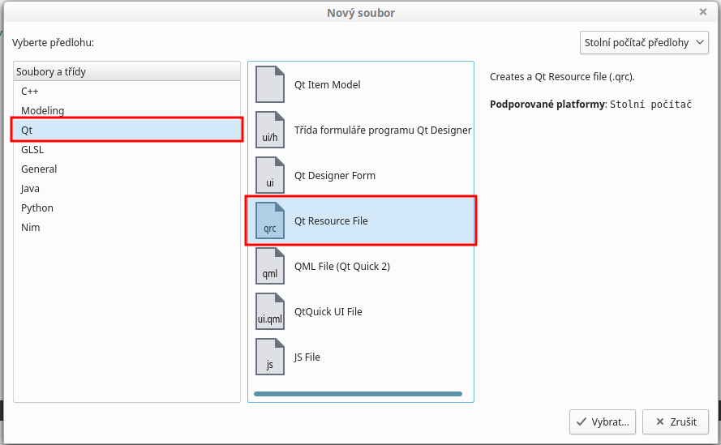Choose the Modeling category
721x445 pixels.
(x=127, y=110)
